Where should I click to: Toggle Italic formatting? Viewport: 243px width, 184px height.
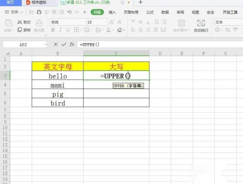61,30
